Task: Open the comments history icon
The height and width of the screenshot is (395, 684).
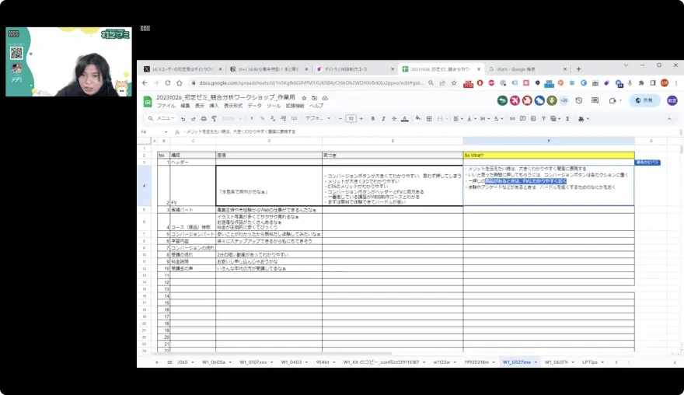Action: click(595, 101)
